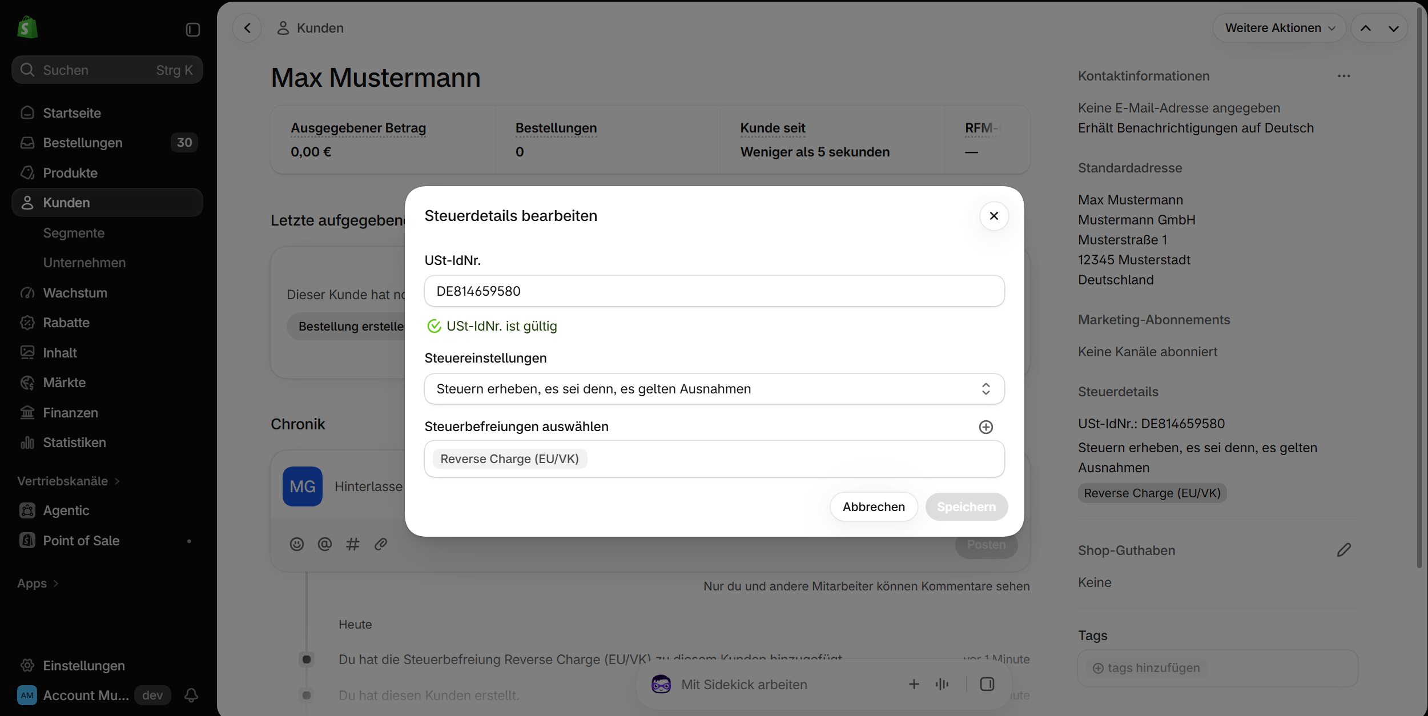Click the @ mention icon
Image resolution: width=1428 pixels, height=716 pixels.
point(325,544)
